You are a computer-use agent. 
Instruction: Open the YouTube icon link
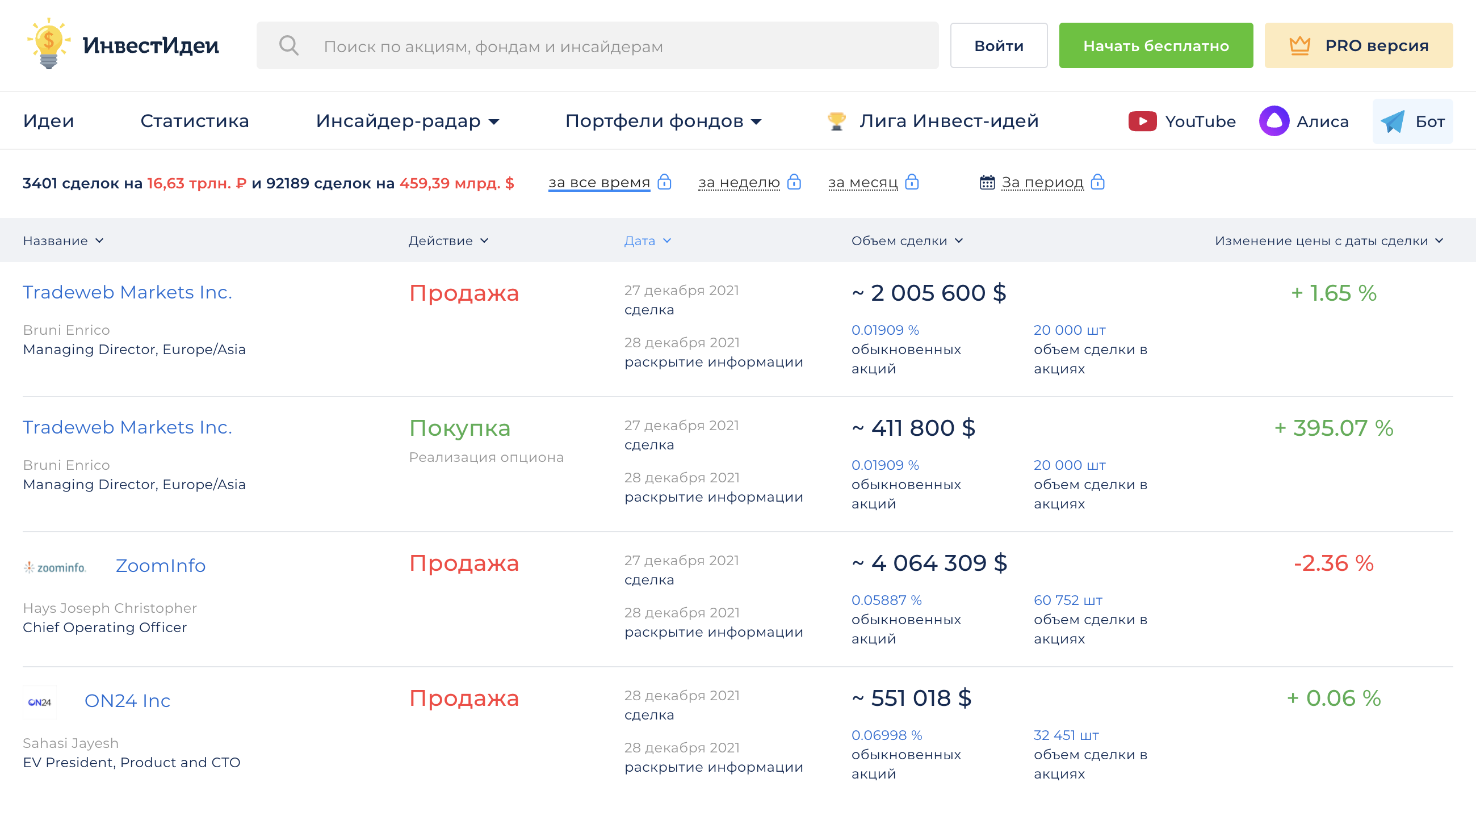point(1142,121)
